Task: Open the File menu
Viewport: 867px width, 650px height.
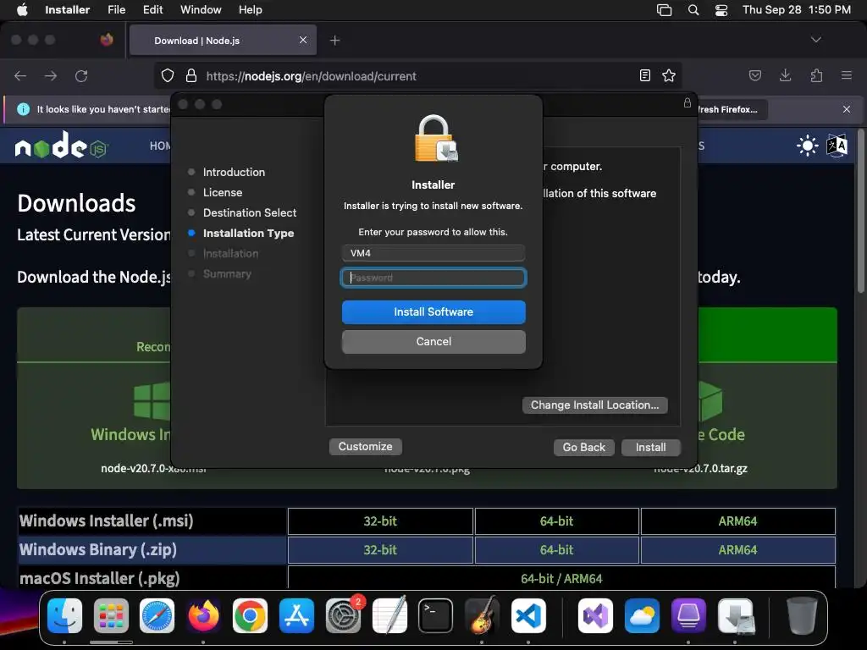Action: point(117,9)
